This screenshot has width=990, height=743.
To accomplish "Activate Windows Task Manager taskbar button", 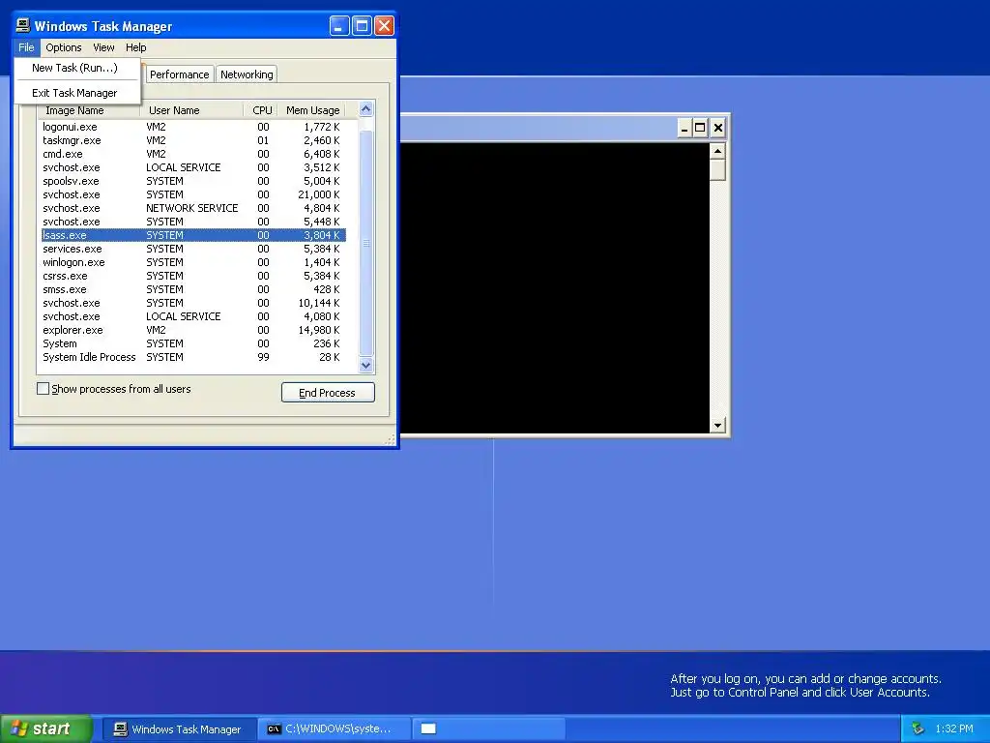I will tap(179, 729).
